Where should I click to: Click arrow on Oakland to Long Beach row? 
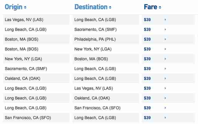(165, 78)
